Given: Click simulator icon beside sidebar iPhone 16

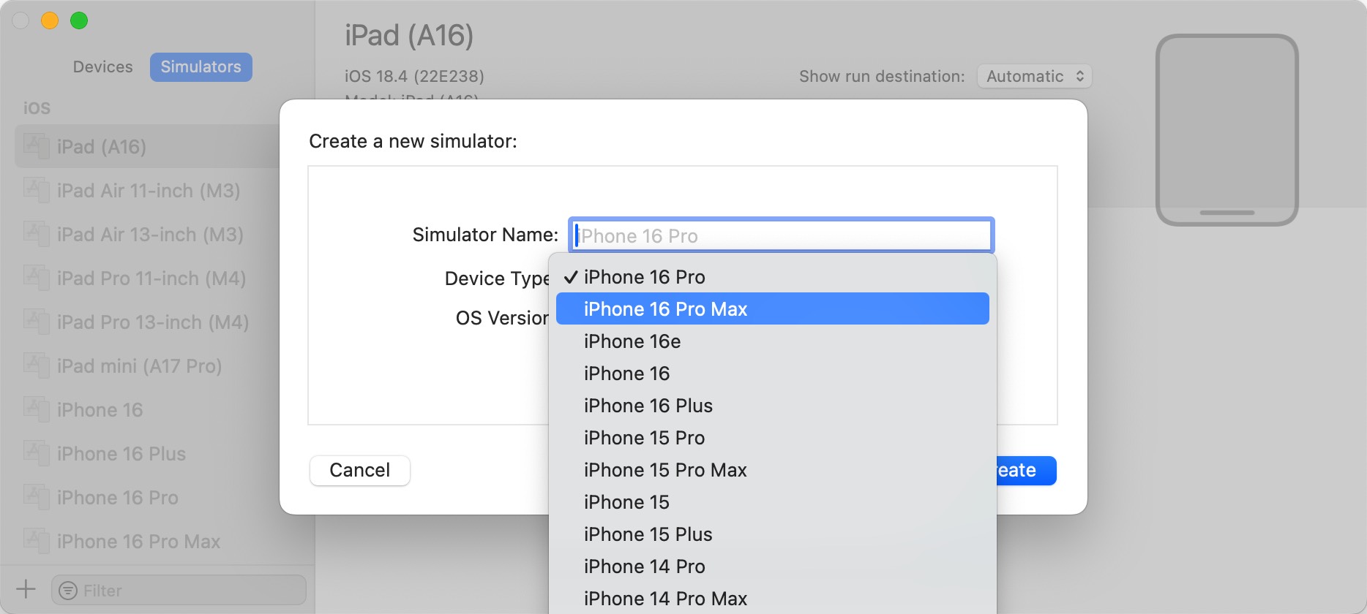Looking at the screenshot, I should (37, 409).
